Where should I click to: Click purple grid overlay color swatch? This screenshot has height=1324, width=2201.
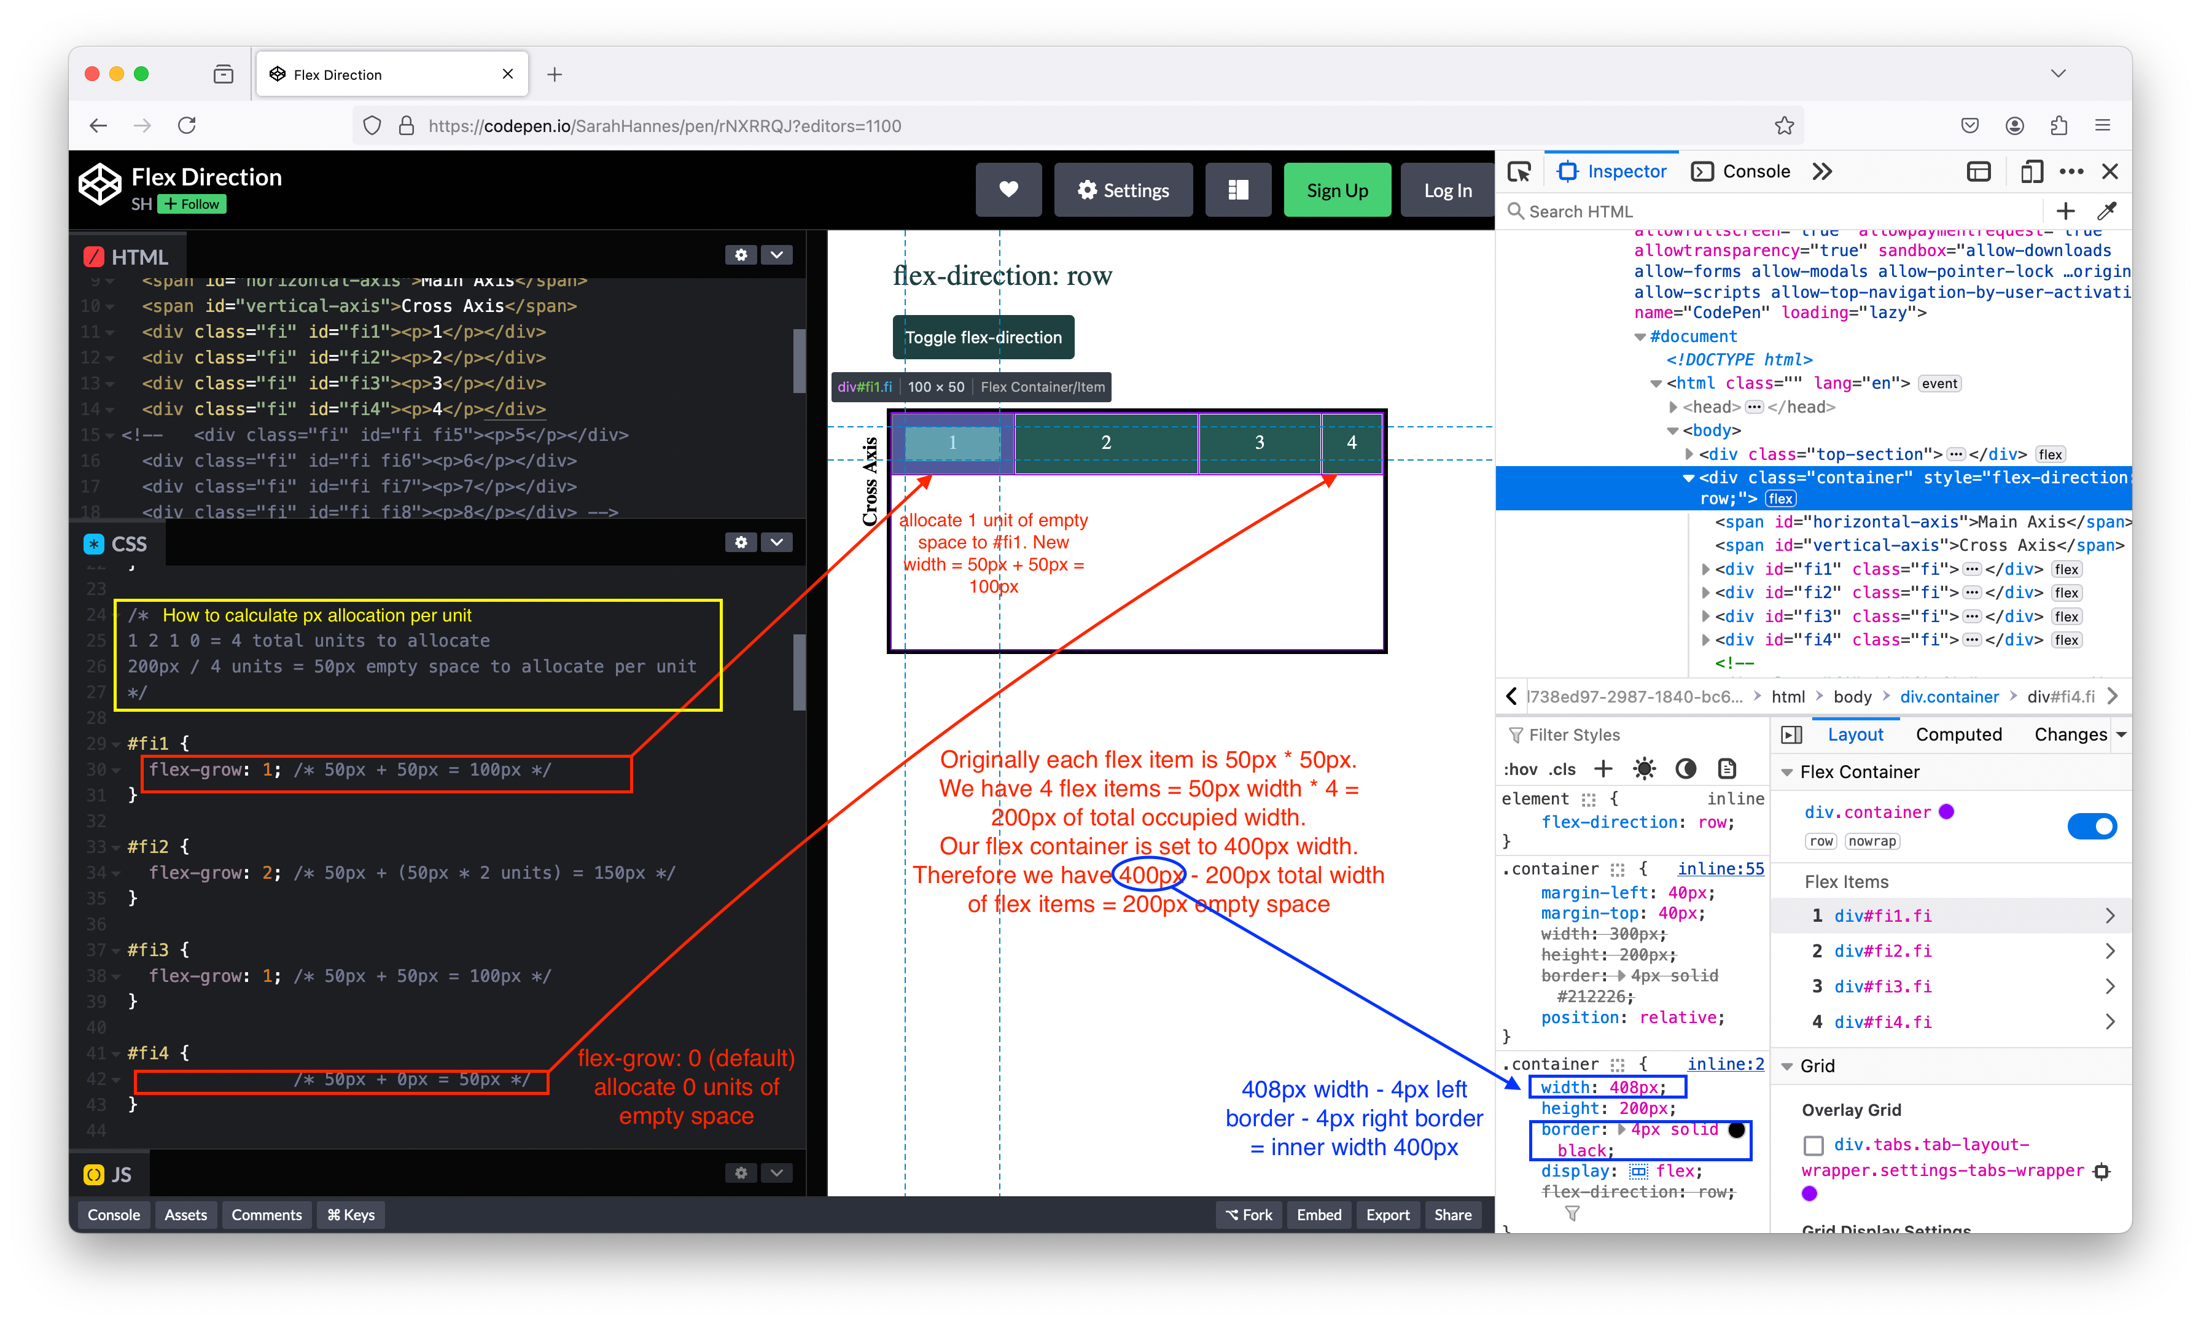1809,1194
